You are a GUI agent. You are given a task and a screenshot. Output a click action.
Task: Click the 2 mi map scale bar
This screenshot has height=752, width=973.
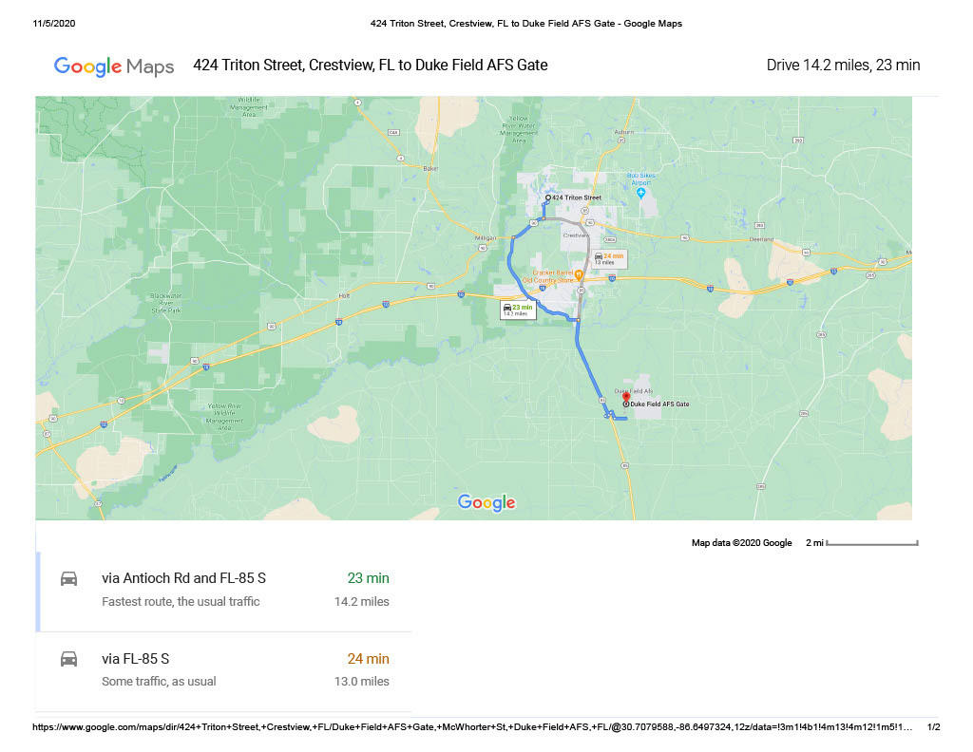click(871, 543)
